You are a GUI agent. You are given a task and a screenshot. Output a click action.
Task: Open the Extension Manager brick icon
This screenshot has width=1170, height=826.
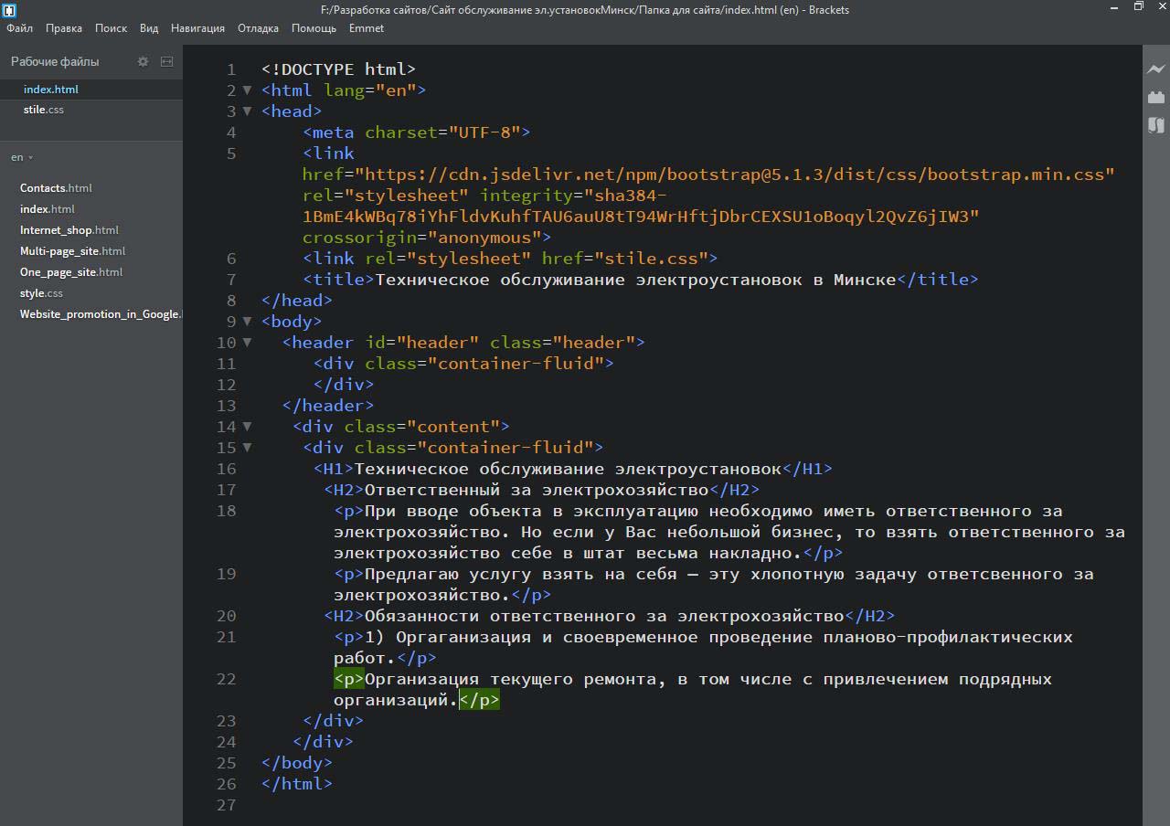1156,97
